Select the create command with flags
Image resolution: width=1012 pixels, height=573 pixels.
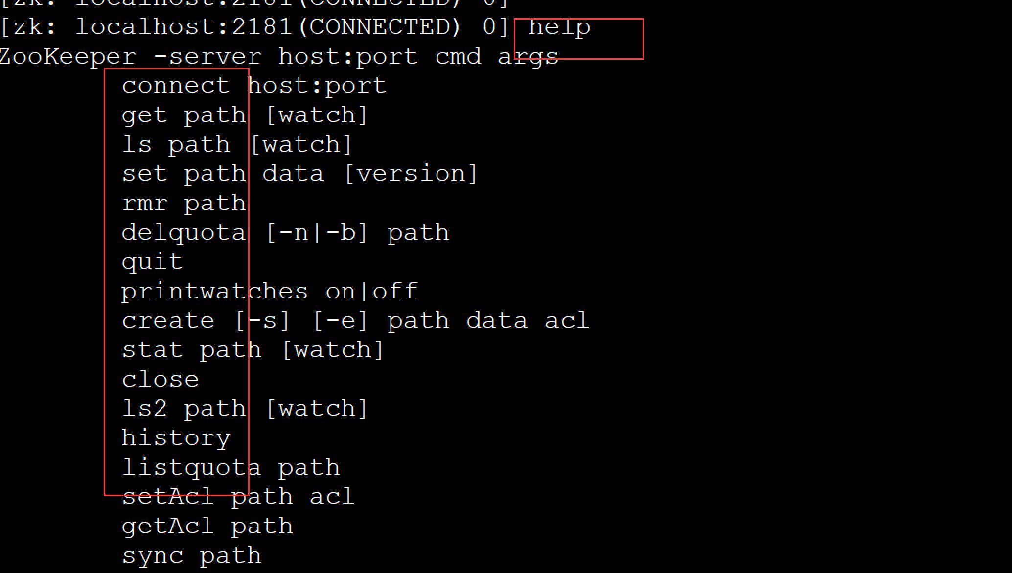tap(356, 320)
